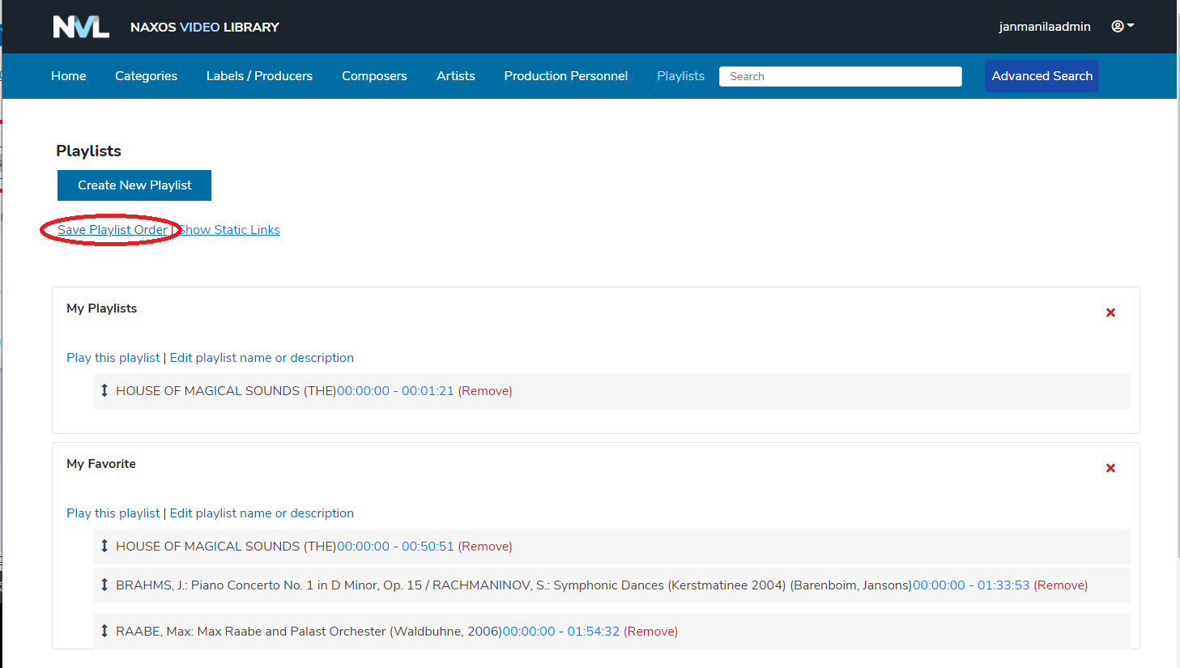Viewport: 1180px width, 668px height.
Task: Open Composers menu item
Action: click(x=374, y=75)
